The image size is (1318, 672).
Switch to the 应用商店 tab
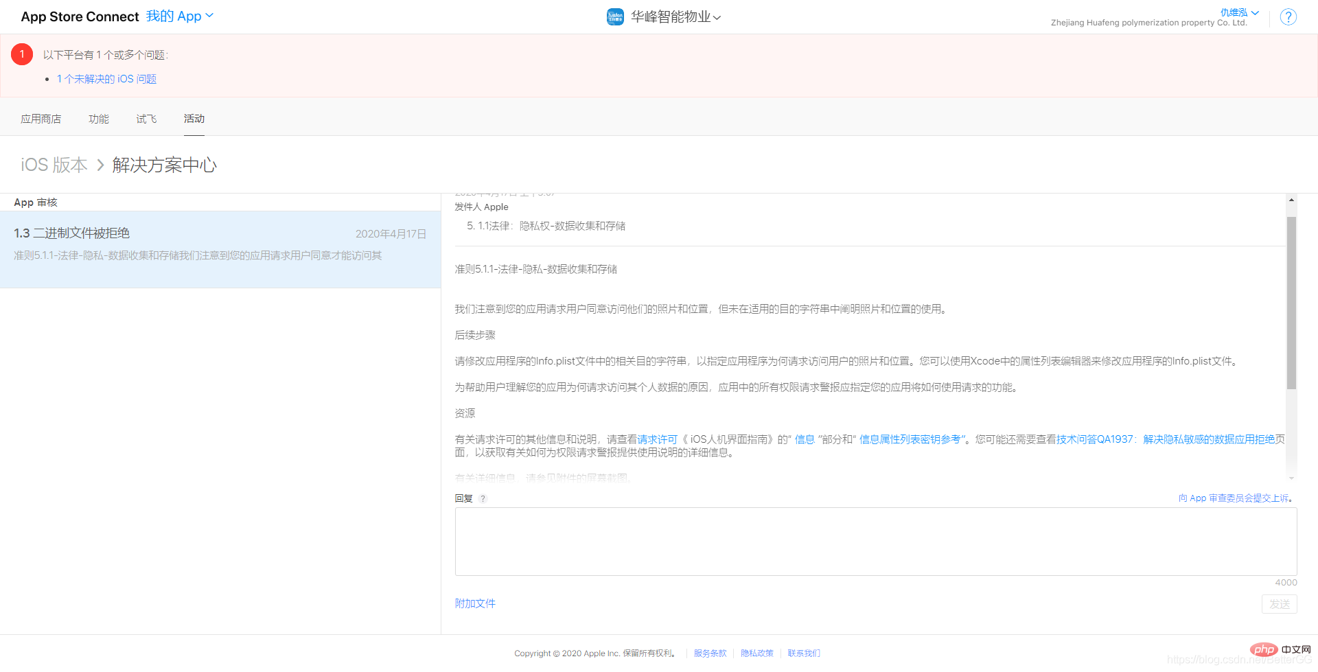click(41, 119)
